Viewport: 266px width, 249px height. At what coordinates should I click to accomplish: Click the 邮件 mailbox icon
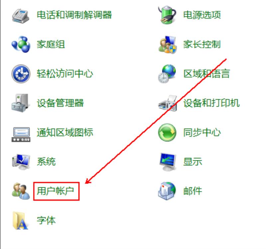click(167, 191)
